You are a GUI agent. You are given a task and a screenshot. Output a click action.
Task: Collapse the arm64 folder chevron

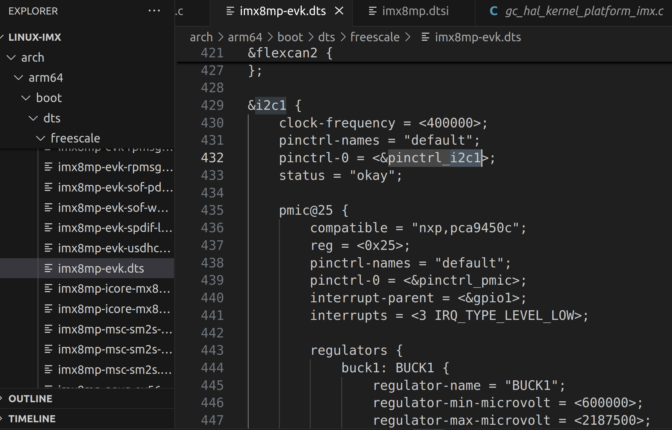click(19, 78)
